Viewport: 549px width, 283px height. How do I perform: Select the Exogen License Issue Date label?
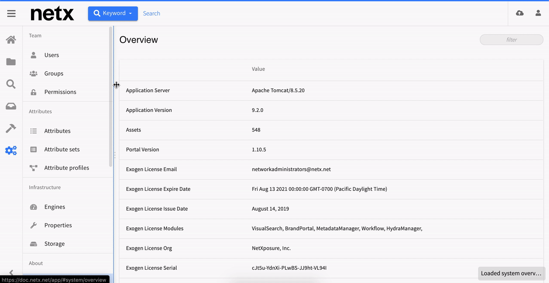tap(157, 209)
